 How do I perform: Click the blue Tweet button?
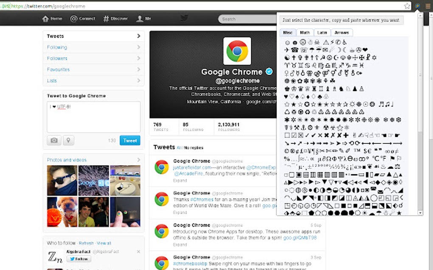[130, 140]
